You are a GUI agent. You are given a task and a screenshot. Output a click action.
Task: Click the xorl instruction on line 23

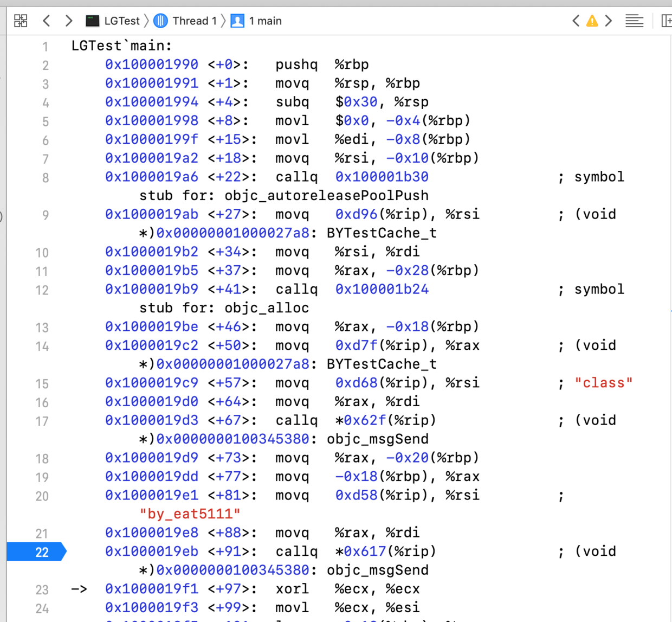coord(292,589)
